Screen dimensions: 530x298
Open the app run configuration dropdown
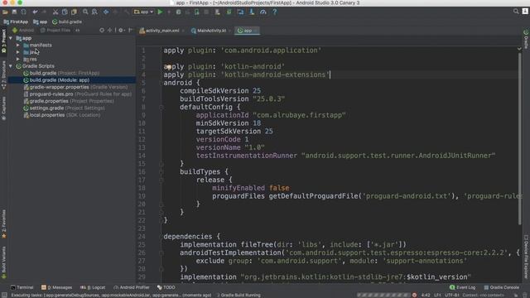[x=143, y=12]
